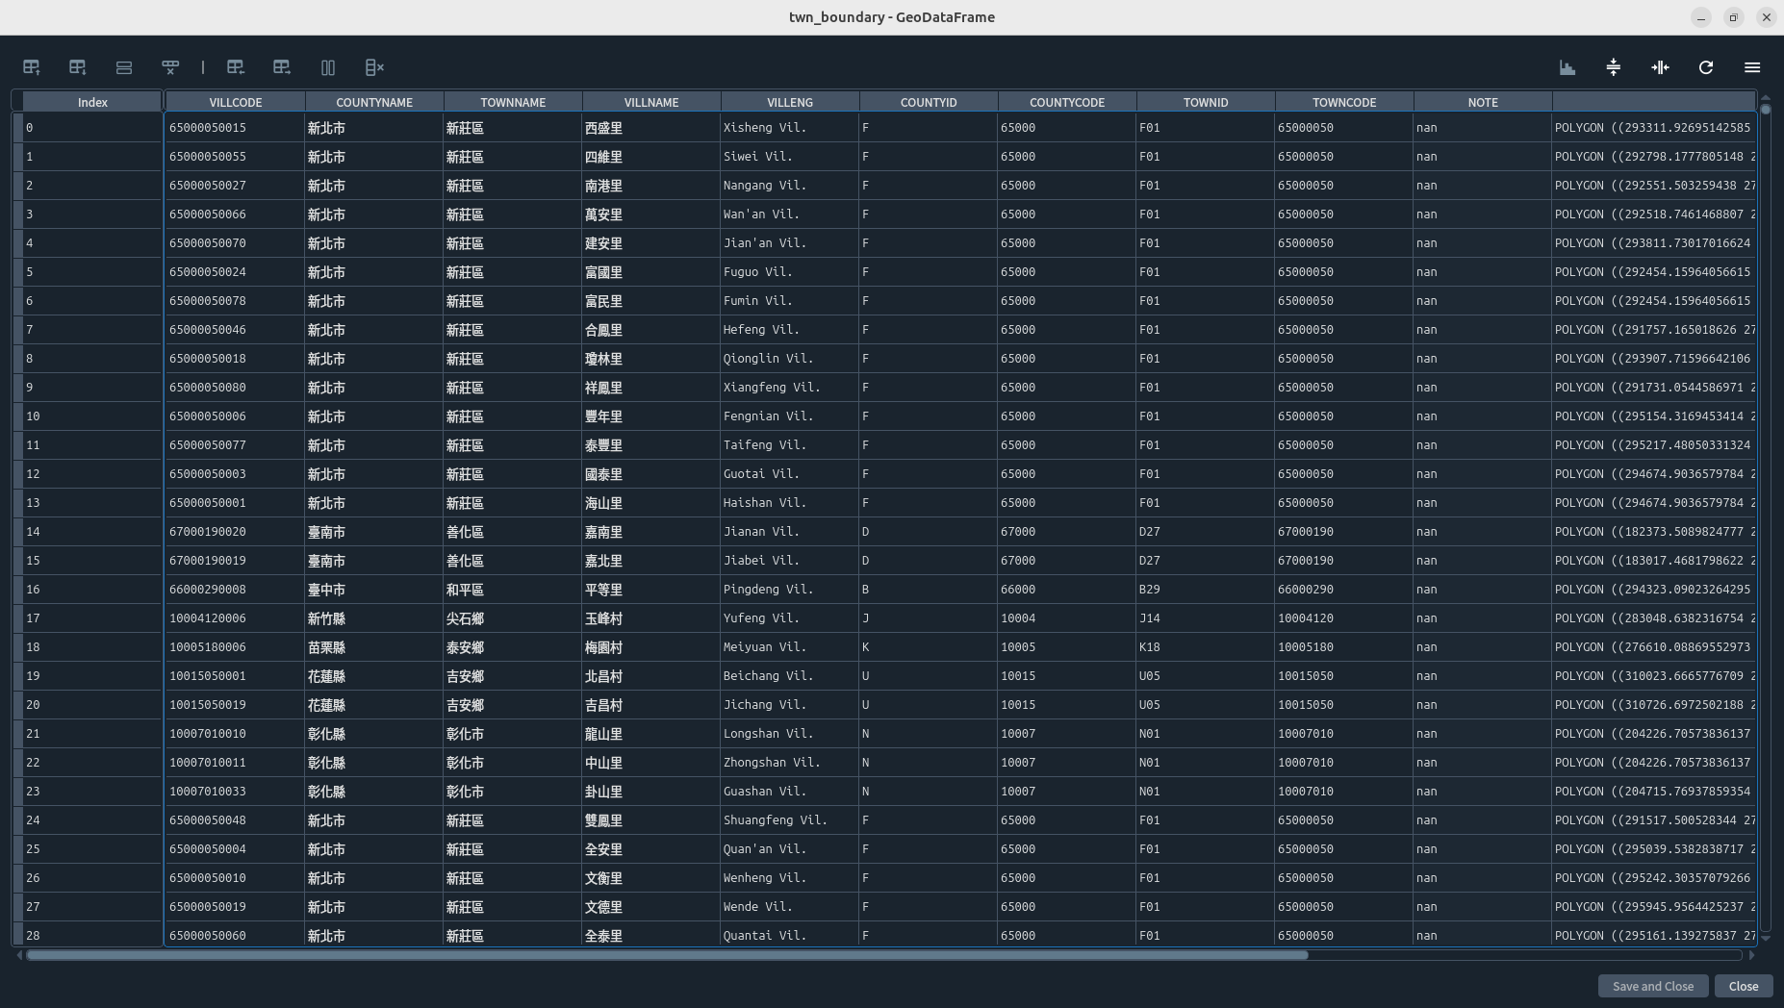
Task: Insert a column to the left
Action: click(236, 67)
